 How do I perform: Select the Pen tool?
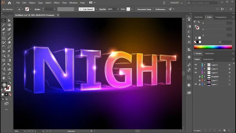[x=4, y=29]
